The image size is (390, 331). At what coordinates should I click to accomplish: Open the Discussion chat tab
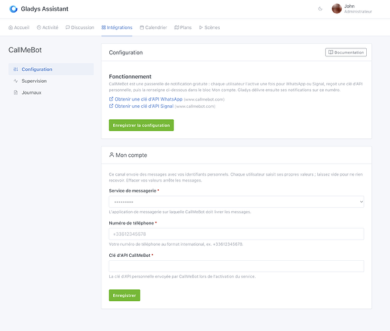[x=80, y=27]
